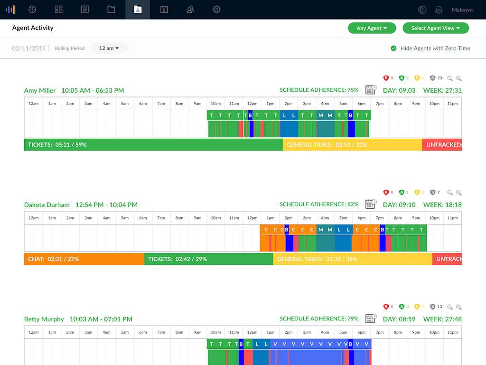Click the 02/11/2019 date field
The image size is (486, 365).
point(28,48)
